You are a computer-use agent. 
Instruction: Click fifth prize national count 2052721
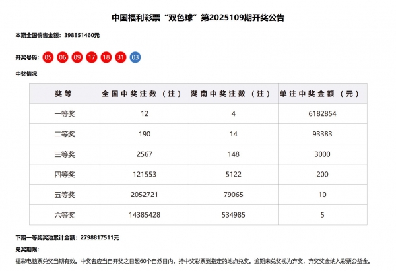click(x=145, y=195)
